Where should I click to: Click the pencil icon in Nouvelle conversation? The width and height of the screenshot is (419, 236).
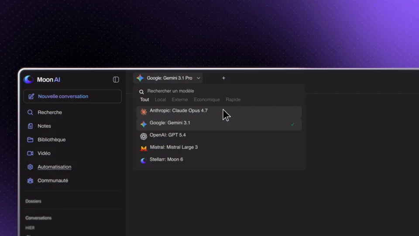(31, 96)
